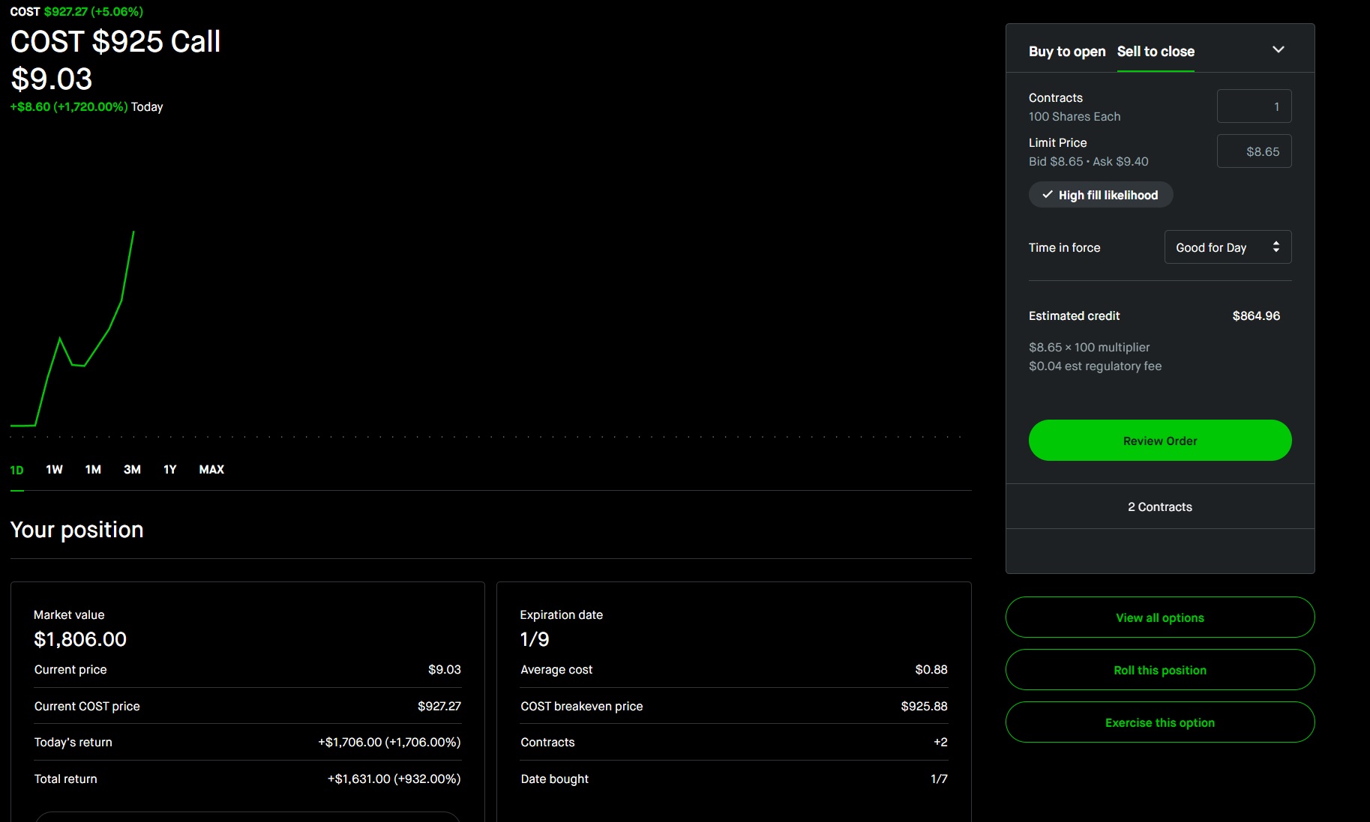The width and height of the screenshot is (1370, 822).
Task: Click the Expiration date 1/9 value
Action: click(535, 639)
